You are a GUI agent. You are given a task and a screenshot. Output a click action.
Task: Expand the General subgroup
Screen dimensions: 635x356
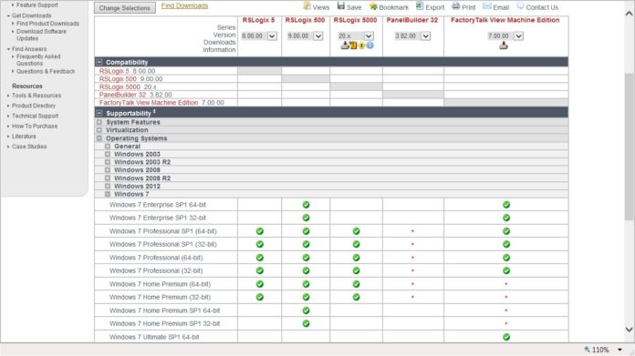[x=108, y=147]
